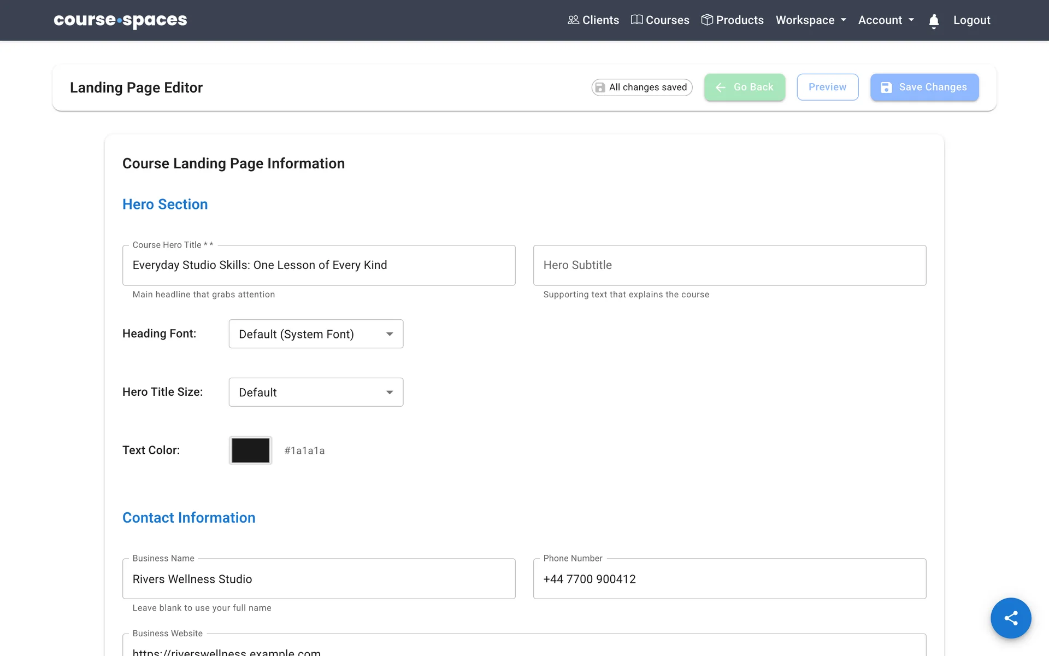Click the All changes saved status chip

tap(642, 87)
